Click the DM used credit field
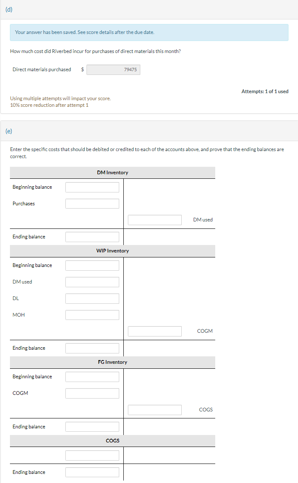298x483 pixels. tap(154, 220)
